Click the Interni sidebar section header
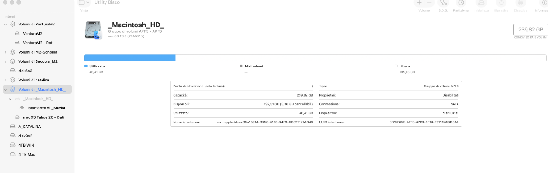 tap(10, 16)
